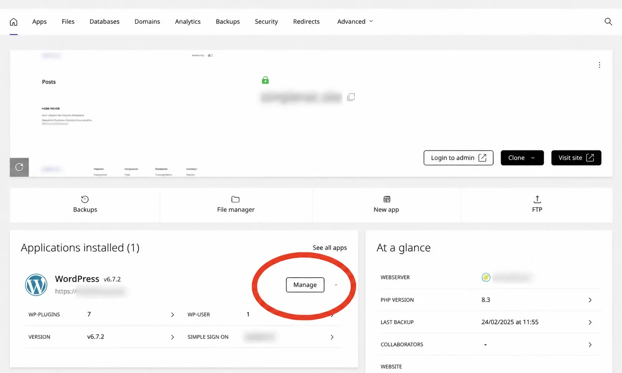622x373 pixels.
Task: Open the Security tab
Action: [x=266, y=22]
